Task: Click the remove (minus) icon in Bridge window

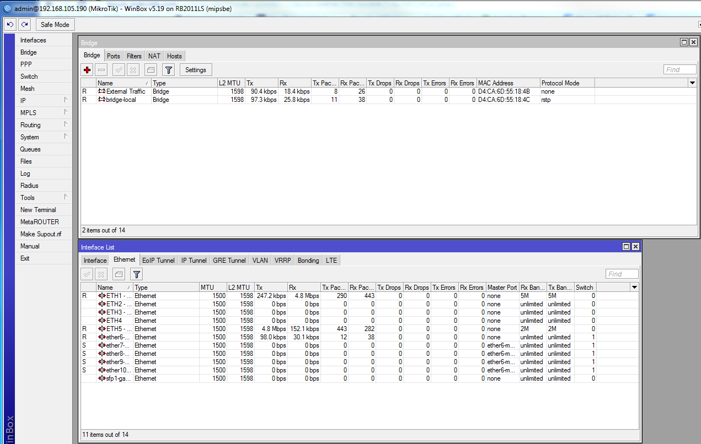Action: coord(101,70)
